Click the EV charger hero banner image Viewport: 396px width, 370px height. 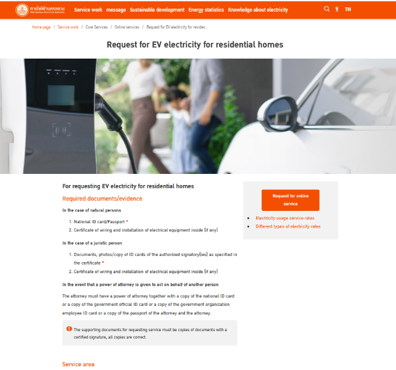click(x=198, y=116)
